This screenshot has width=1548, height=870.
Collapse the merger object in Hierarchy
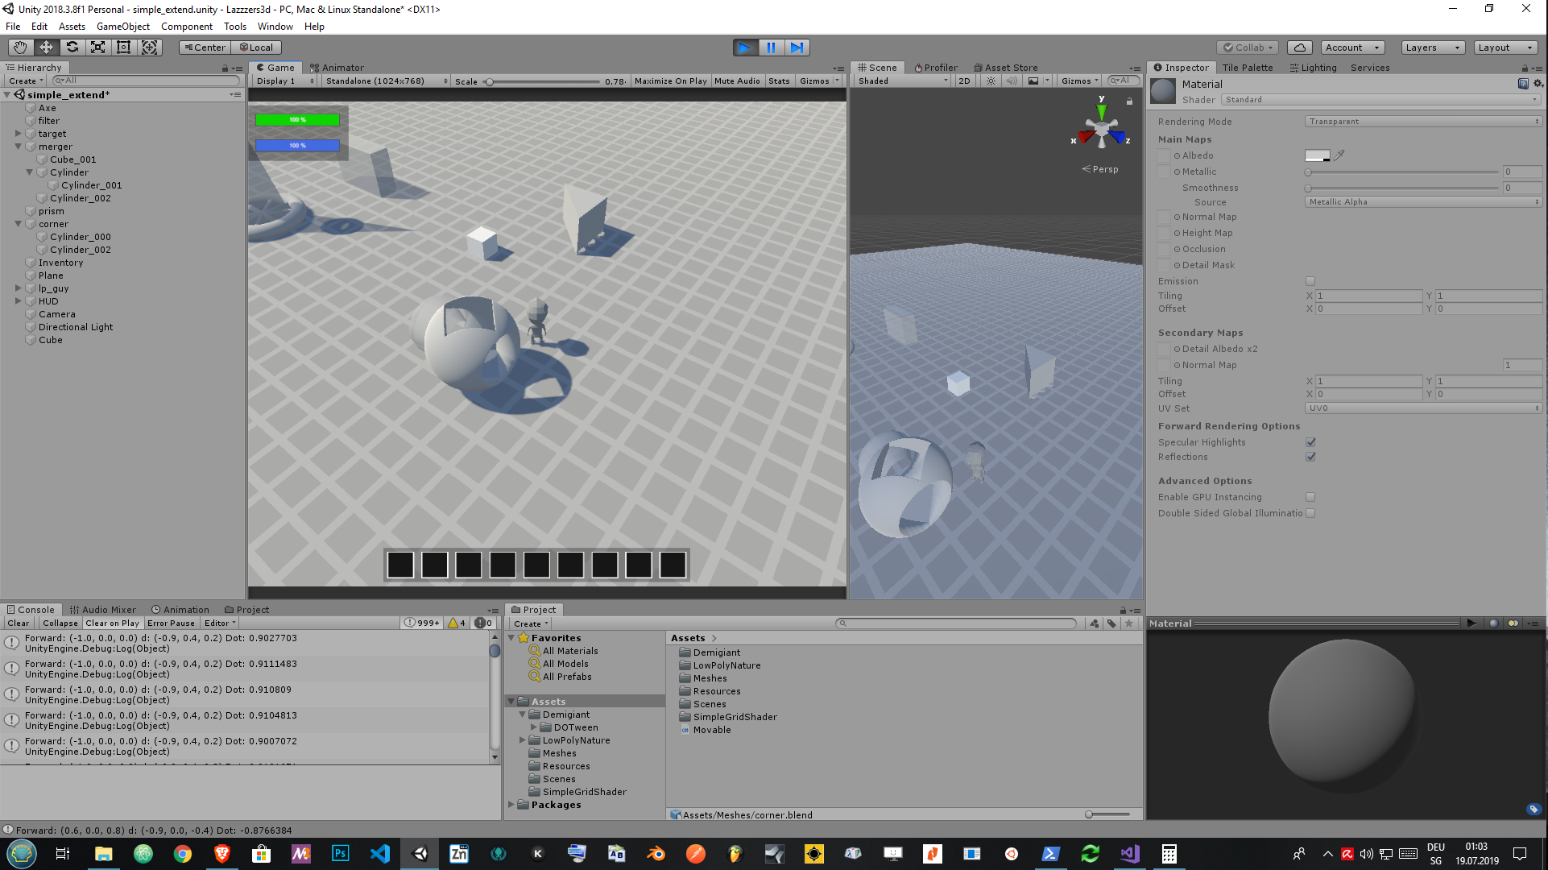pos(18,147)
